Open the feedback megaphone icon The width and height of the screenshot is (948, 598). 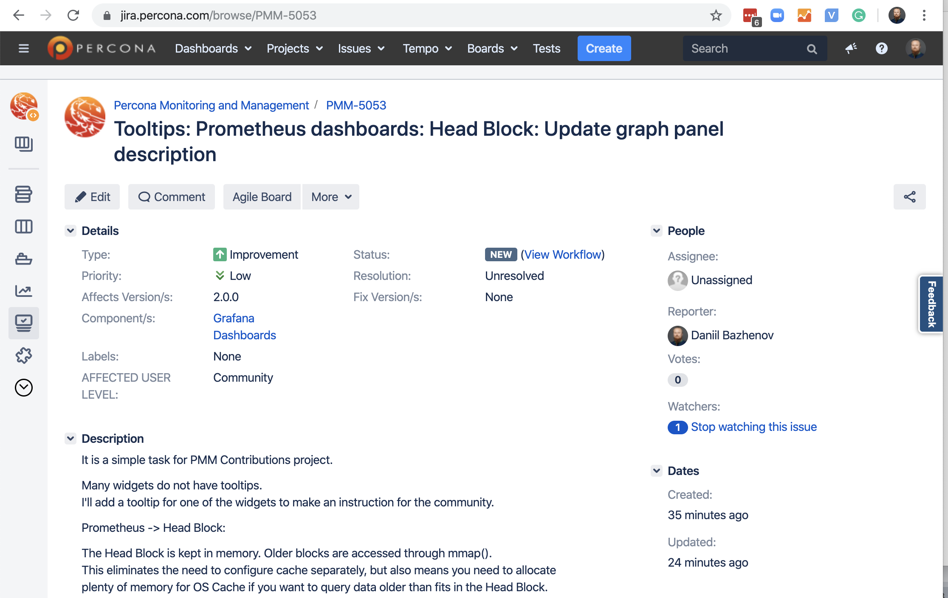(x=851, y=48)
